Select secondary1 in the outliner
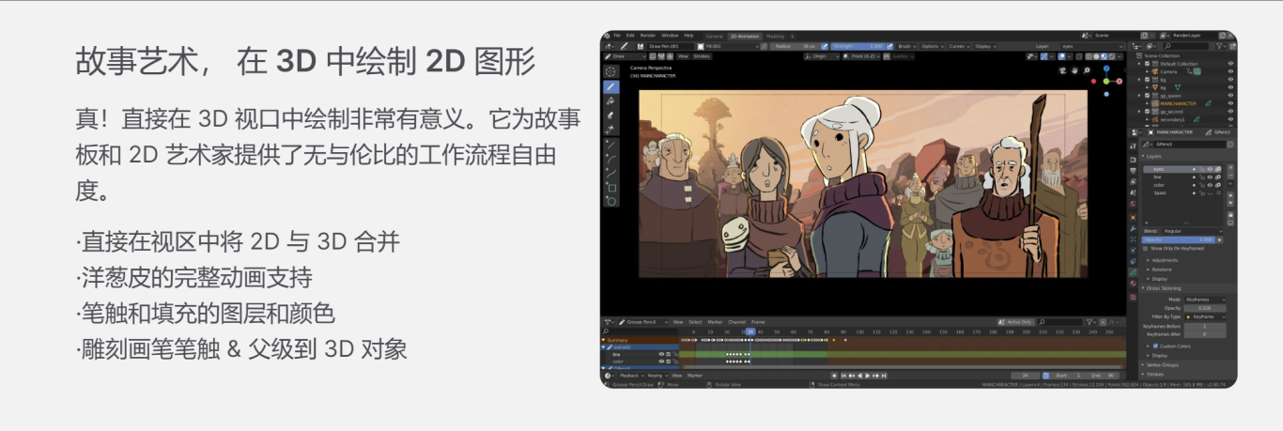The width and height of the screenshot is (1283, 431). tap(1172, 119)
